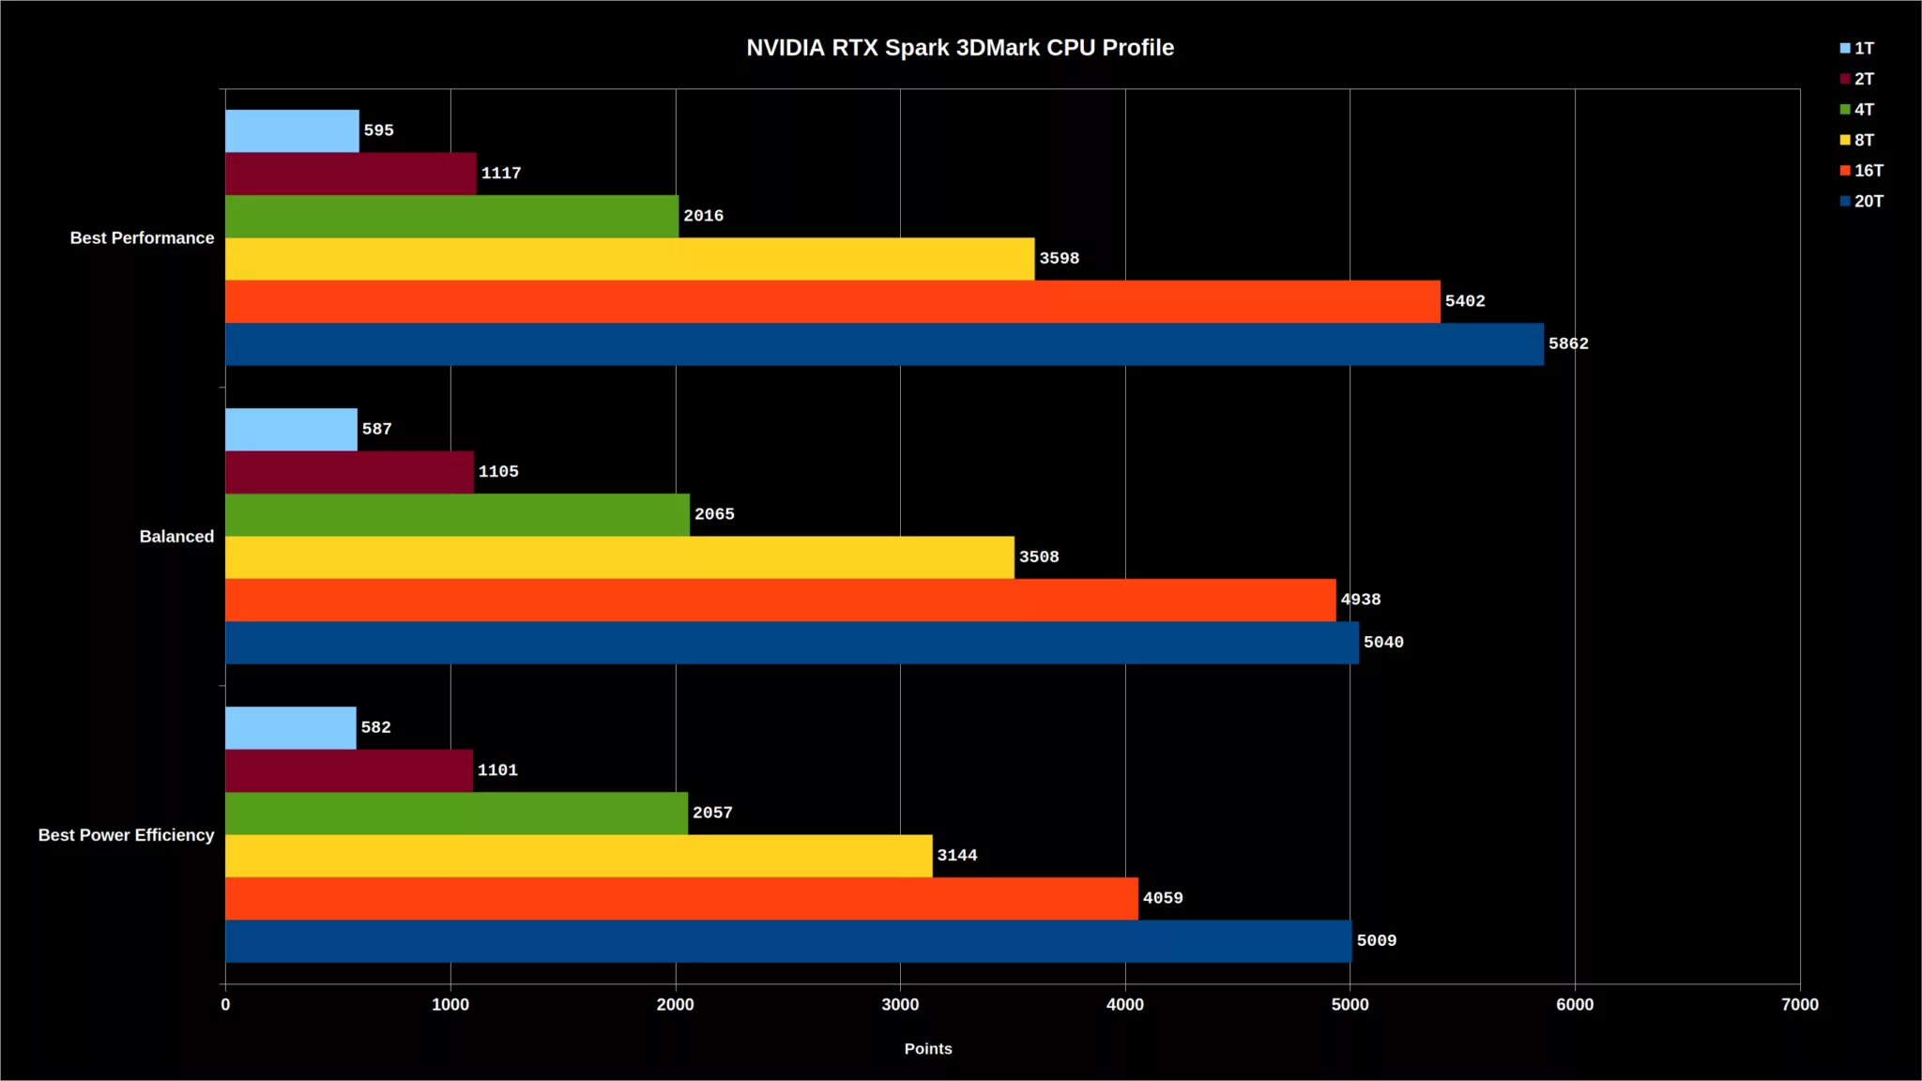1922x1081 pixels.
Task: Select the Balanced category label
Action: [x=176, y=537]
